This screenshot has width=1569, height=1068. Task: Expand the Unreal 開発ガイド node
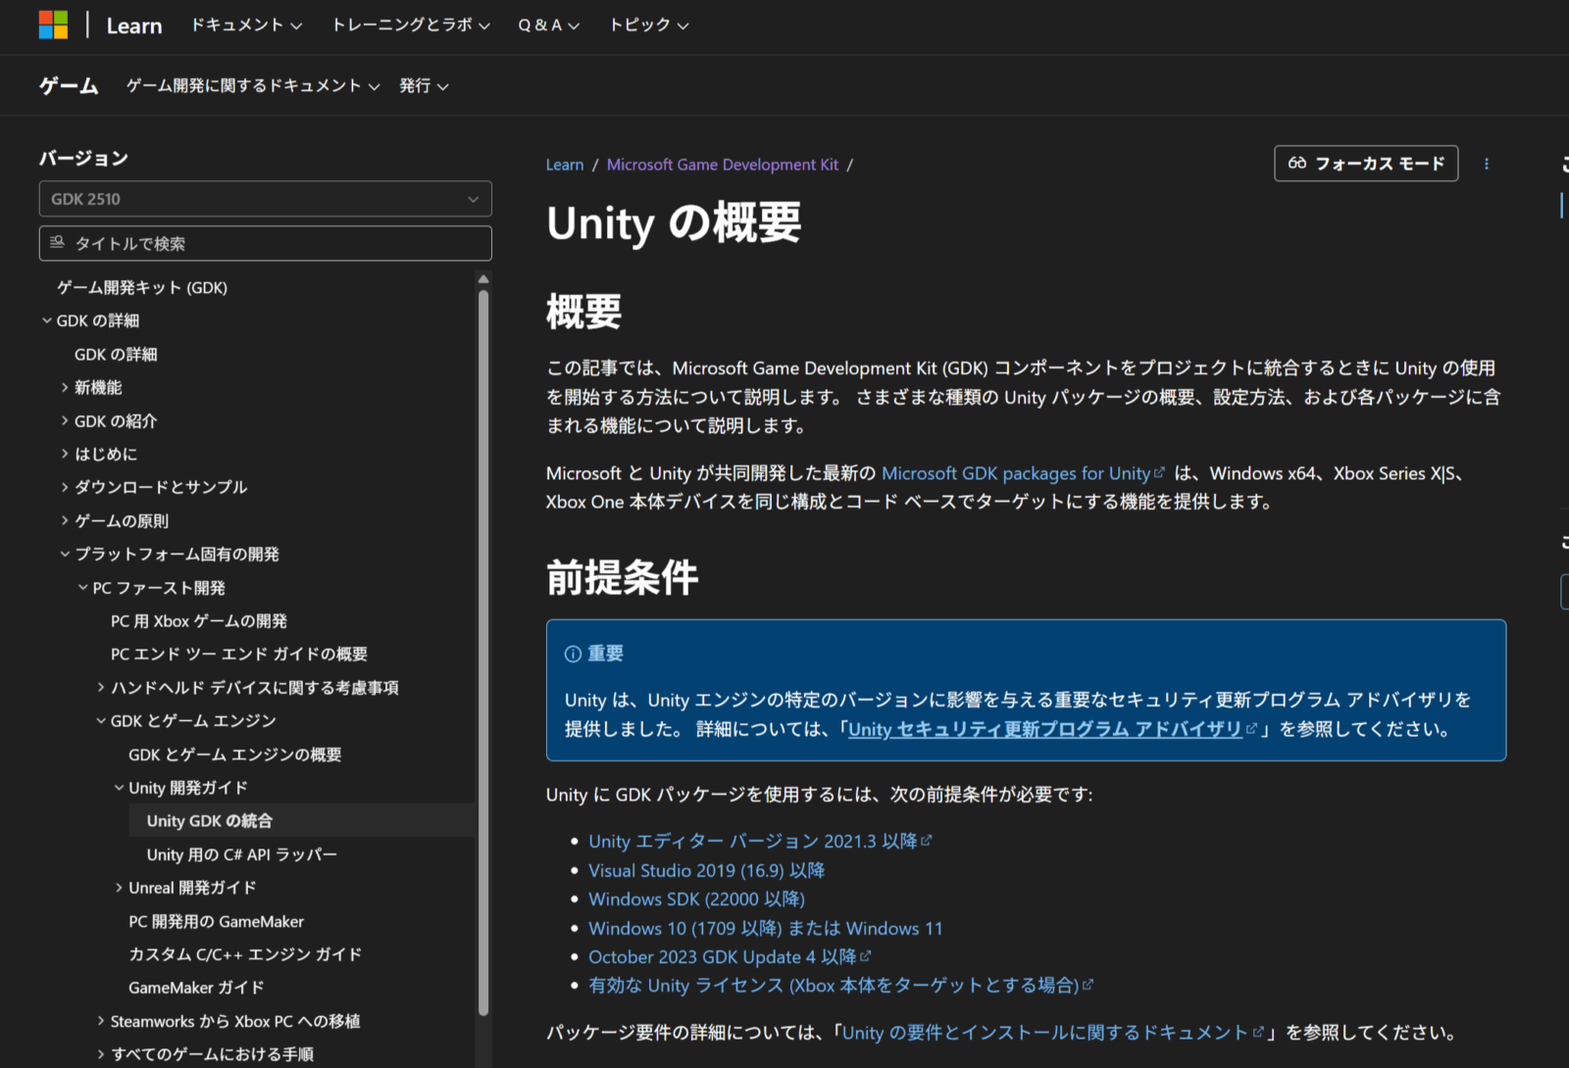(x=120, y=888)
